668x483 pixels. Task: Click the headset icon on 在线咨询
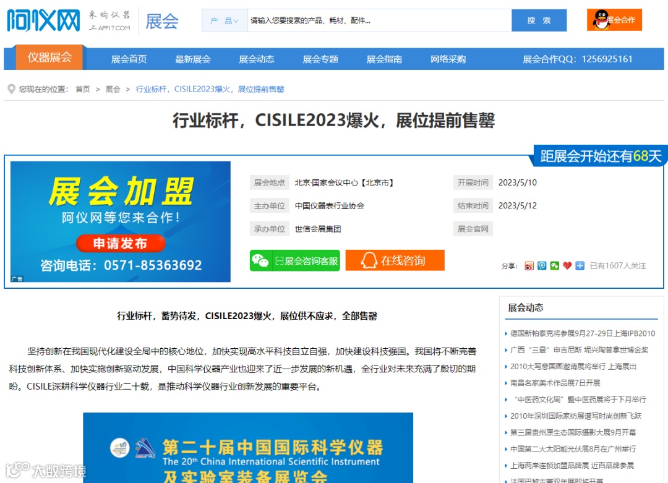pyautogui.click(x=369, y=260)
